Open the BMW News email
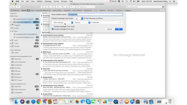Viewport: 187px width, 105px height. pos(67,55)
